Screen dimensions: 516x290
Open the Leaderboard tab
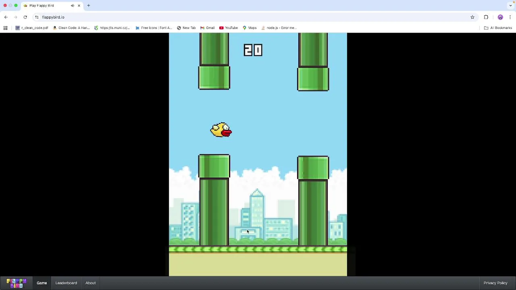[66, 283]
